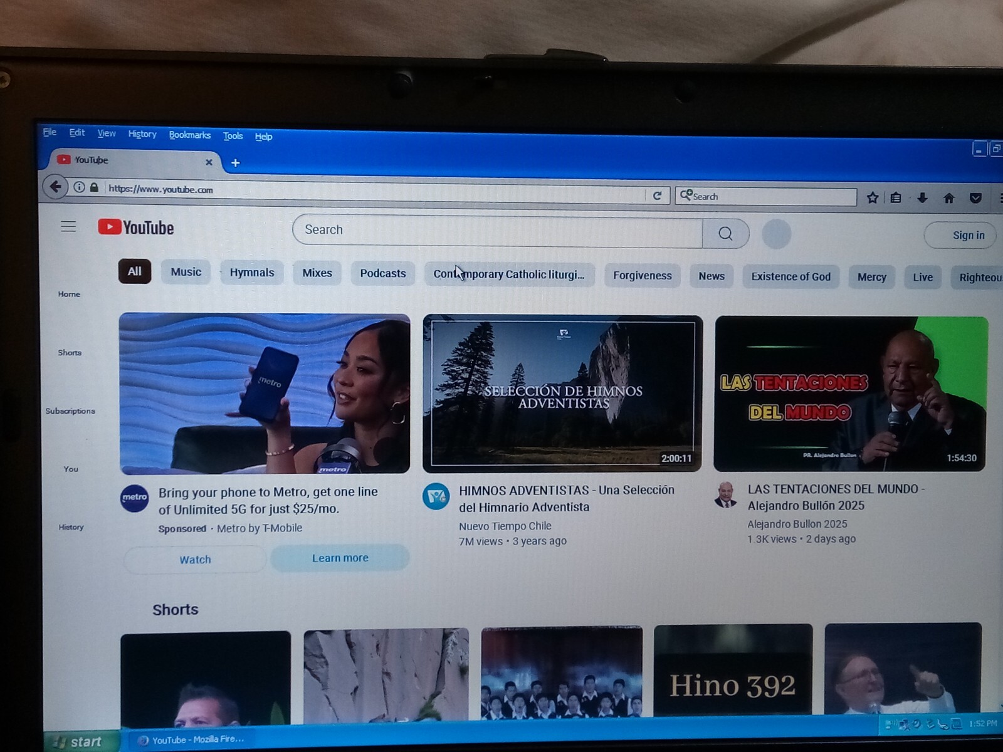Screen dimensions: 1003x752
Task: Select the Live filter chip
Action: click(922, 277)
